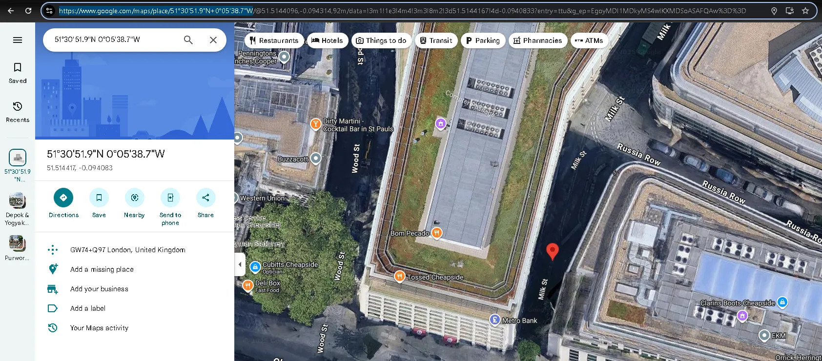Search Nearby places
This screenshot has height=361, width=822.
pos(134,198)
